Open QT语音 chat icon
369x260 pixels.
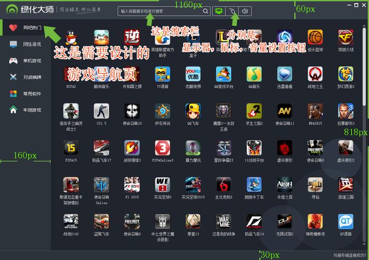coord(346,222)
